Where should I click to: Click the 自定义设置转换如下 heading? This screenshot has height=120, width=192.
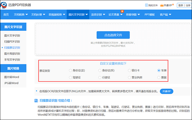tap(113, 63)
